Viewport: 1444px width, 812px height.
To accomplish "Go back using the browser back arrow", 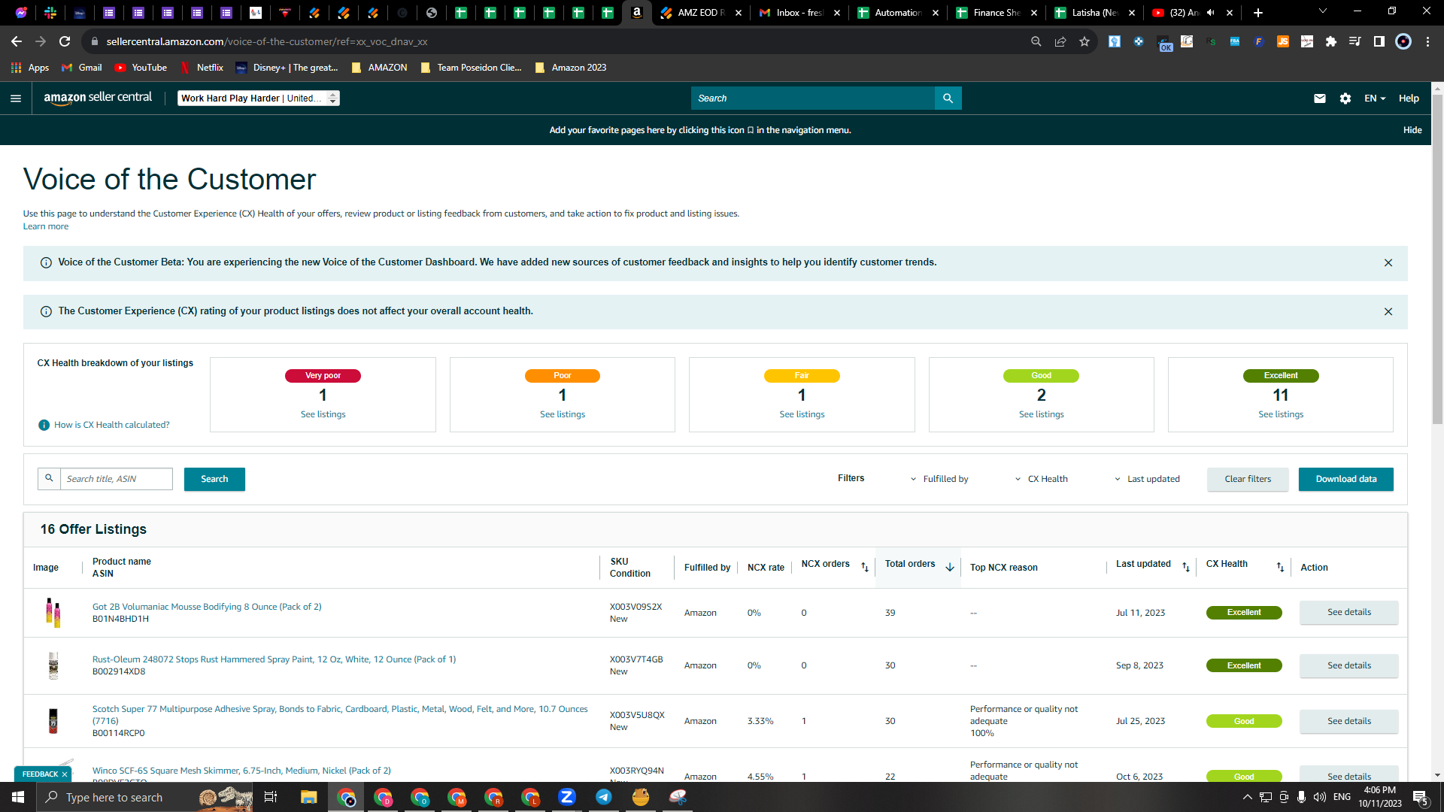I will (x=17, y=41).
